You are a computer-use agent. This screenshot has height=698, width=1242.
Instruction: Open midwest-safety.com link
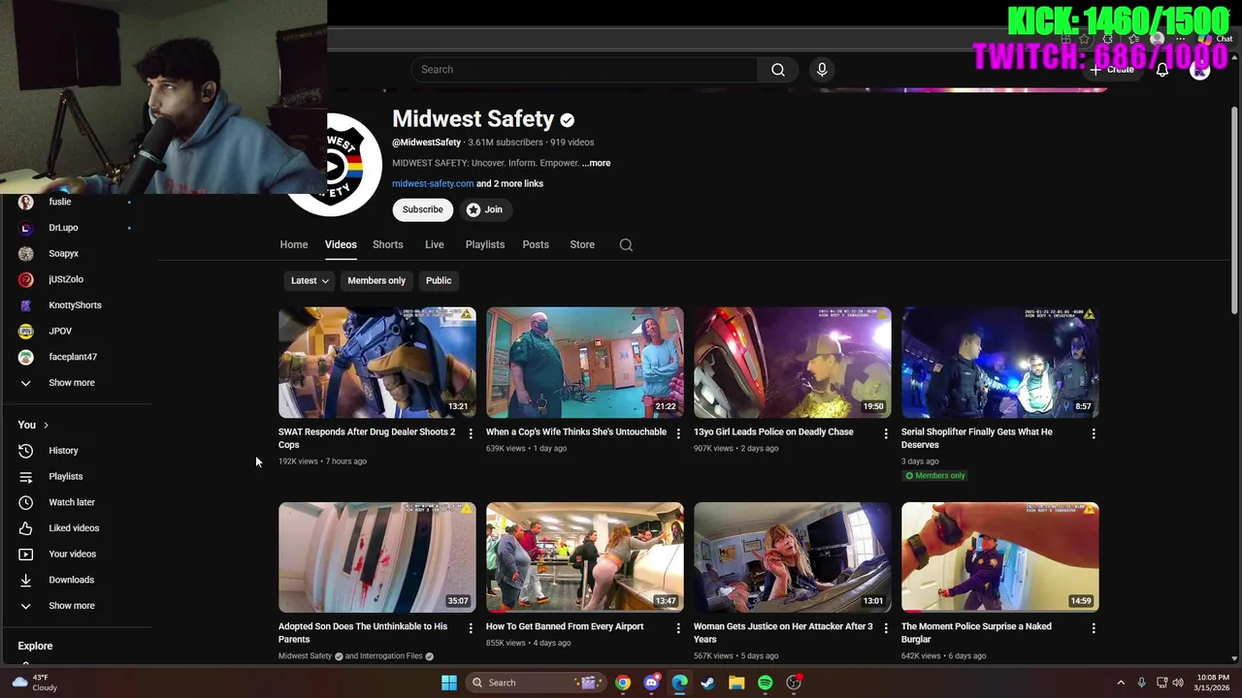pos(433,184)
